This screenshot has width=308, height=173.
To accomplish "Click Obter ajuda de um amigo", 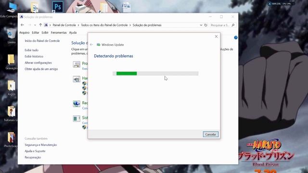I will pyautogui.click(x=41, y=69).
